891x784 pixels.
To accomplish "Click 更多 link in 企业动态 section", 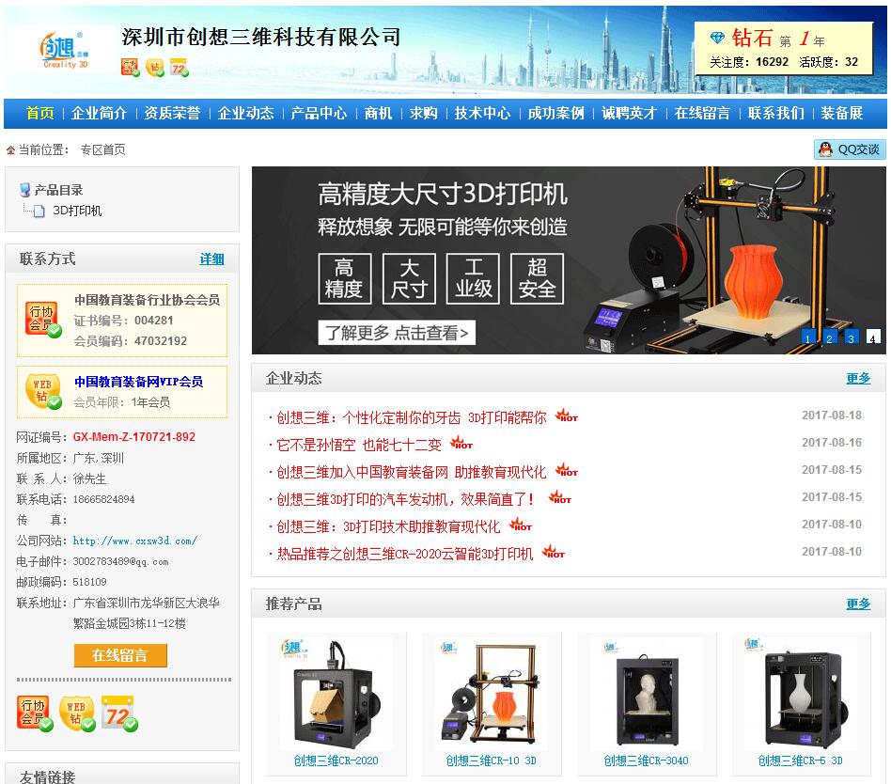I will pos(858,379).
